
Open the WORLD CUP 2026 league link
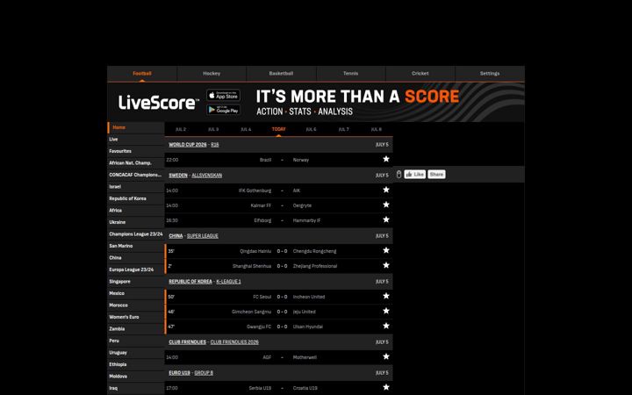[x=188, y=145]
